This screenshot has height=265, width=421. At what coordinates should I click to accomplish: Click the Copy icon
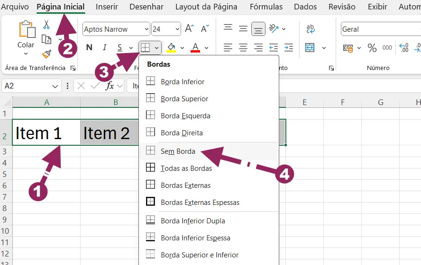click(x=46, y=39)
